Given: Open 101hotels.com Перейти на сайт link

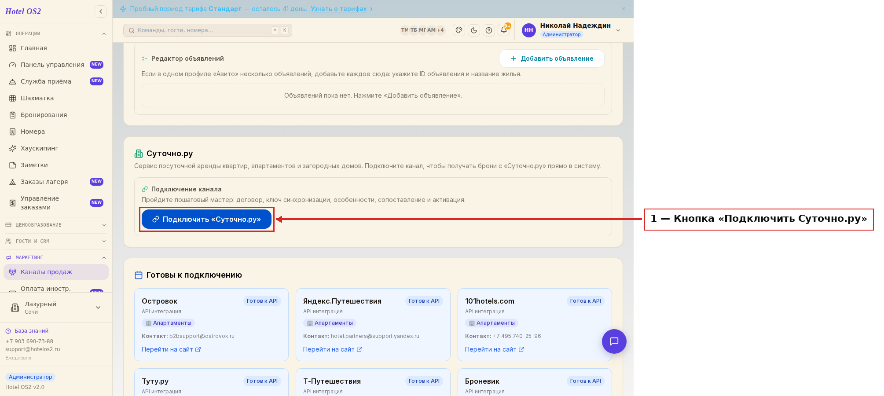Looking at the screenshot, I should click(x=495, y=349).
